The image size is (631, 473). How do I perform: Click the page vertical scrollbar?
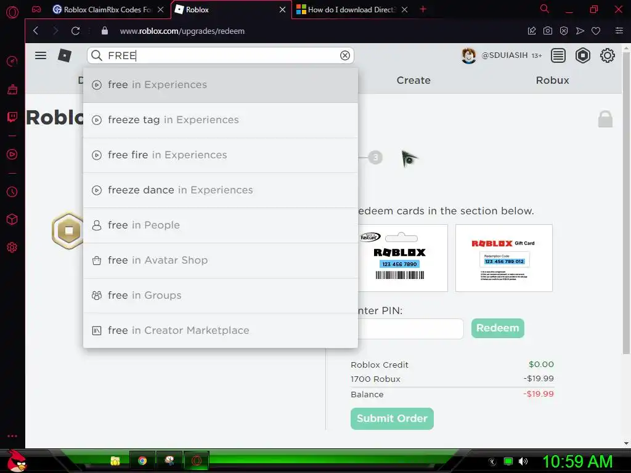(626, 203)
